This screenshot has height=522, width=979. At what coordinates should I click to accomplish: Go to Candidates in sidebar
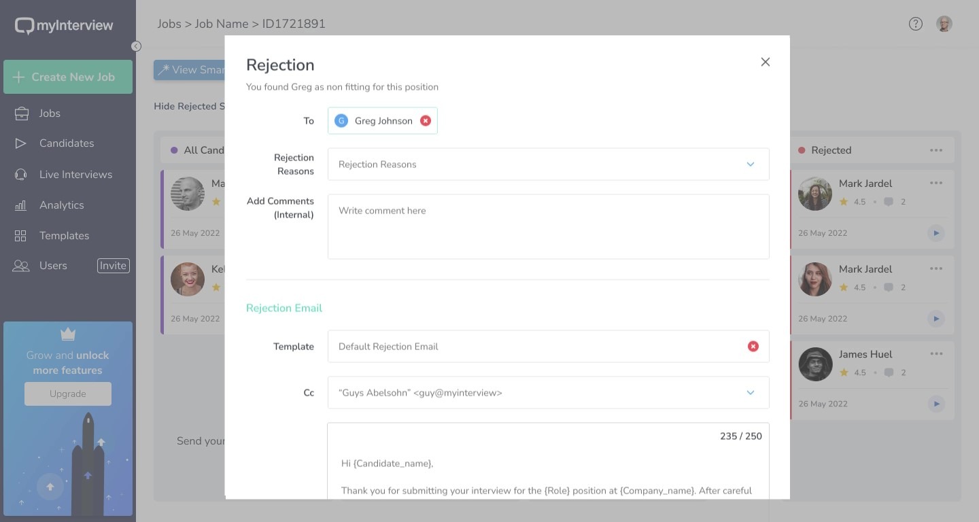tap(67, 143)
